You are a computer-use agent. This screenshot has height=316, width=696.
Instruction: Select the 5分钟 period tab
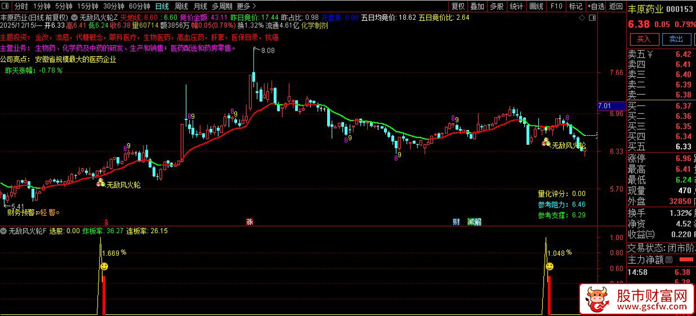(63, 6)
